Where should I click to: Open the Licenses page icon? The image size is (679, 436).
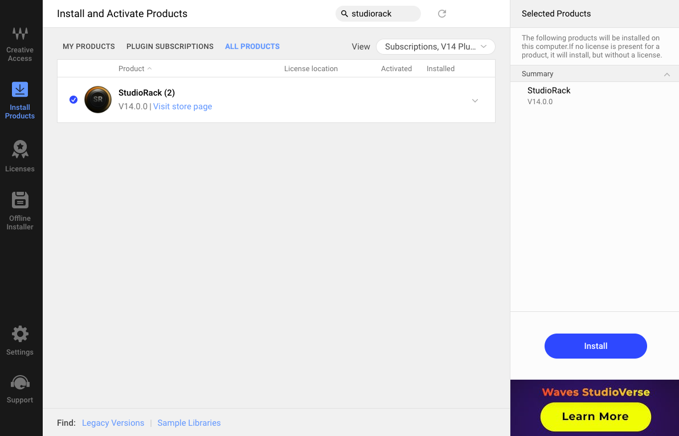[20, 149]
